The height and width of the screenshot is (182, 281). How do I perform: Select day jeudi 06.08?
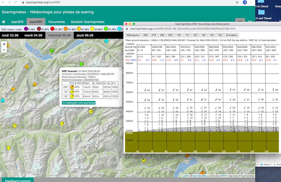click(85, 35)
